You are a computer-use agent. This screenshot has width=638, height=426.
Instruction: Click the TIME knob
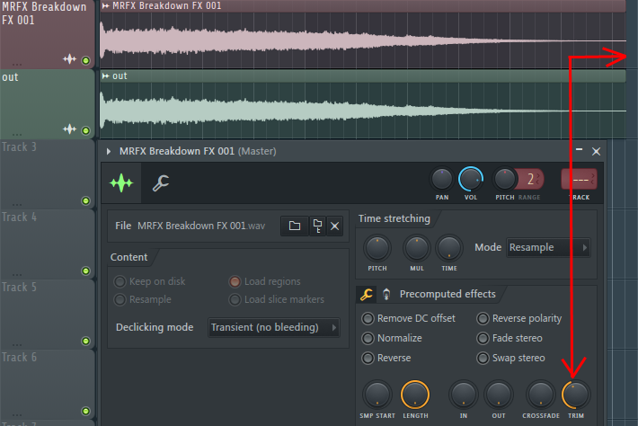click(449, 248)
